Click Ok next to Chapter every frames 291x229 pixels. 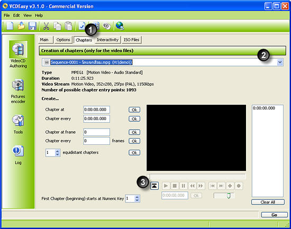[134, 141]
